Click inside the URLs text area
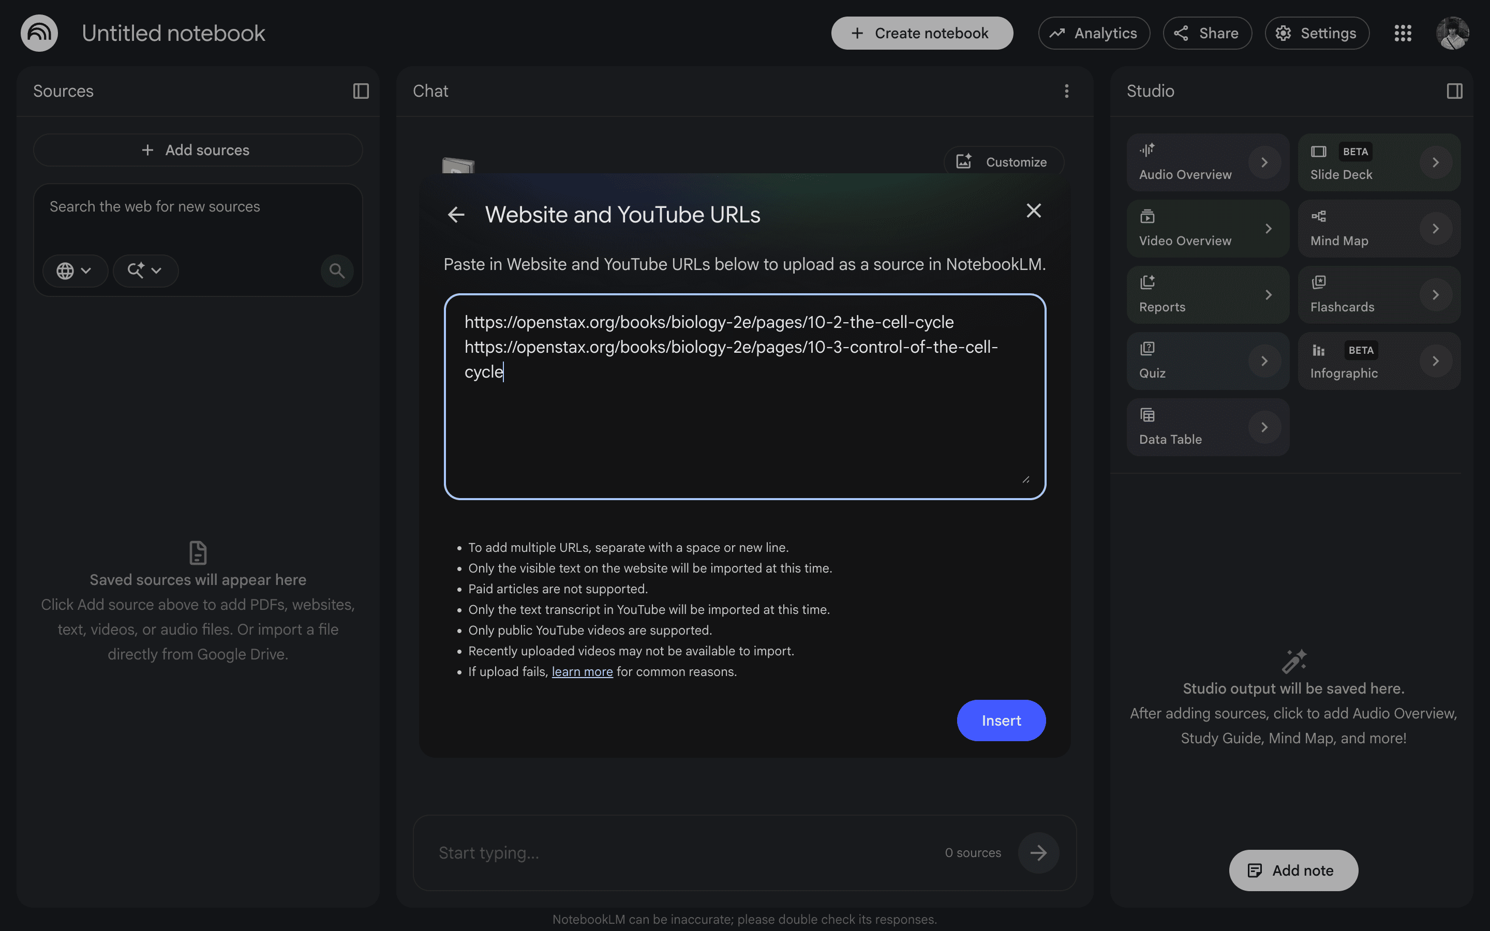 click(745, 397)
